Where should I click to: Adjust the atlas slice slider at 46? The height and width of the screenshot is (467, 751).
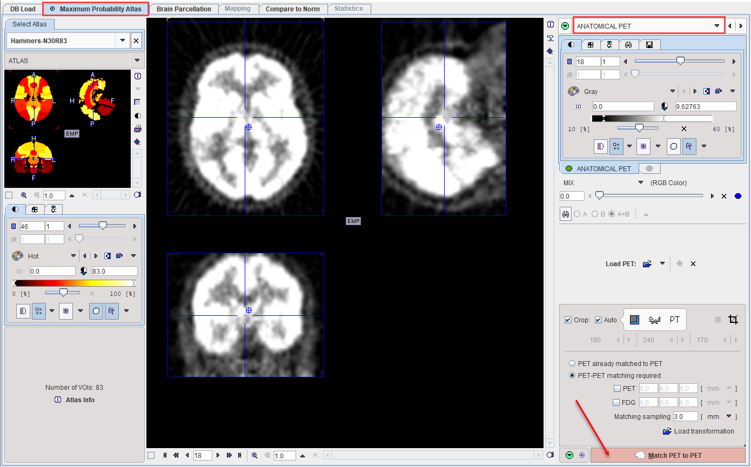(102, 226)
